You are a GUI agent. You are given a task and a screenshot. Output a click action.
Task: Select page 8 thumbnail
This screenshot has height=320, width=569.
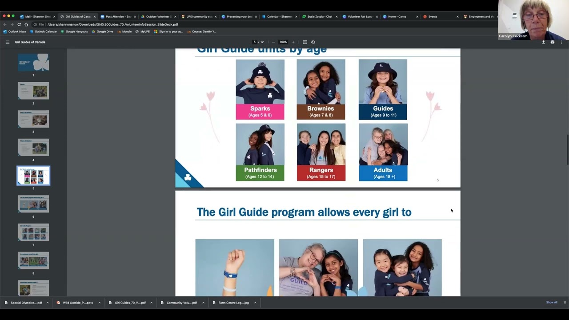coord(33,261)
